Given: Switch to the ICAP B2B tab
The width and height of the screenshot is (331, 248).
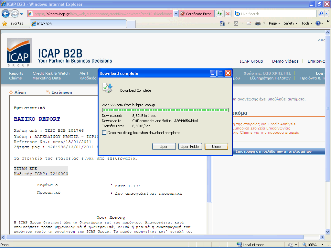Looking at the screenshot, I should pos(78,24).
